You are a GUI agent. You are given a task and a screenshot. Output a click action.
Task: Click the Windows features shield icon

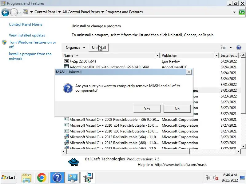coord(4,42)
